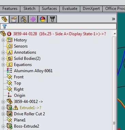Click the Top plane icon

[x=9, y=83]
